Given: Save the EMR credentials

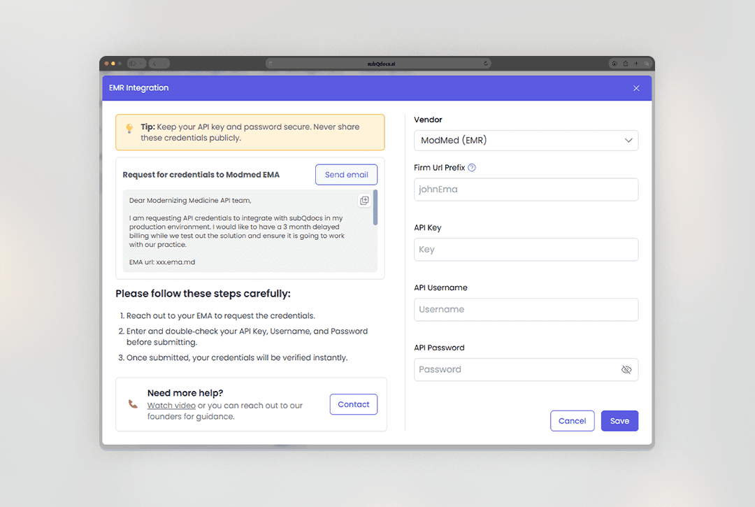Looking at the screenshot, I should [x=619, y=421].
